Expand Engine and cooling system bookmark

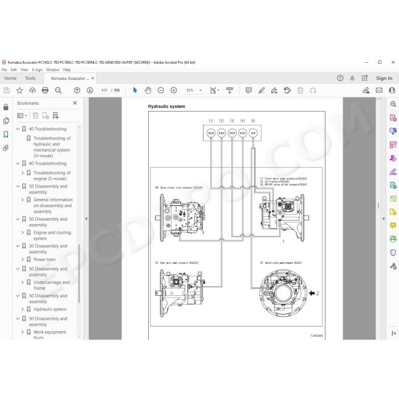pyautogui.click(x=22, y=233)
